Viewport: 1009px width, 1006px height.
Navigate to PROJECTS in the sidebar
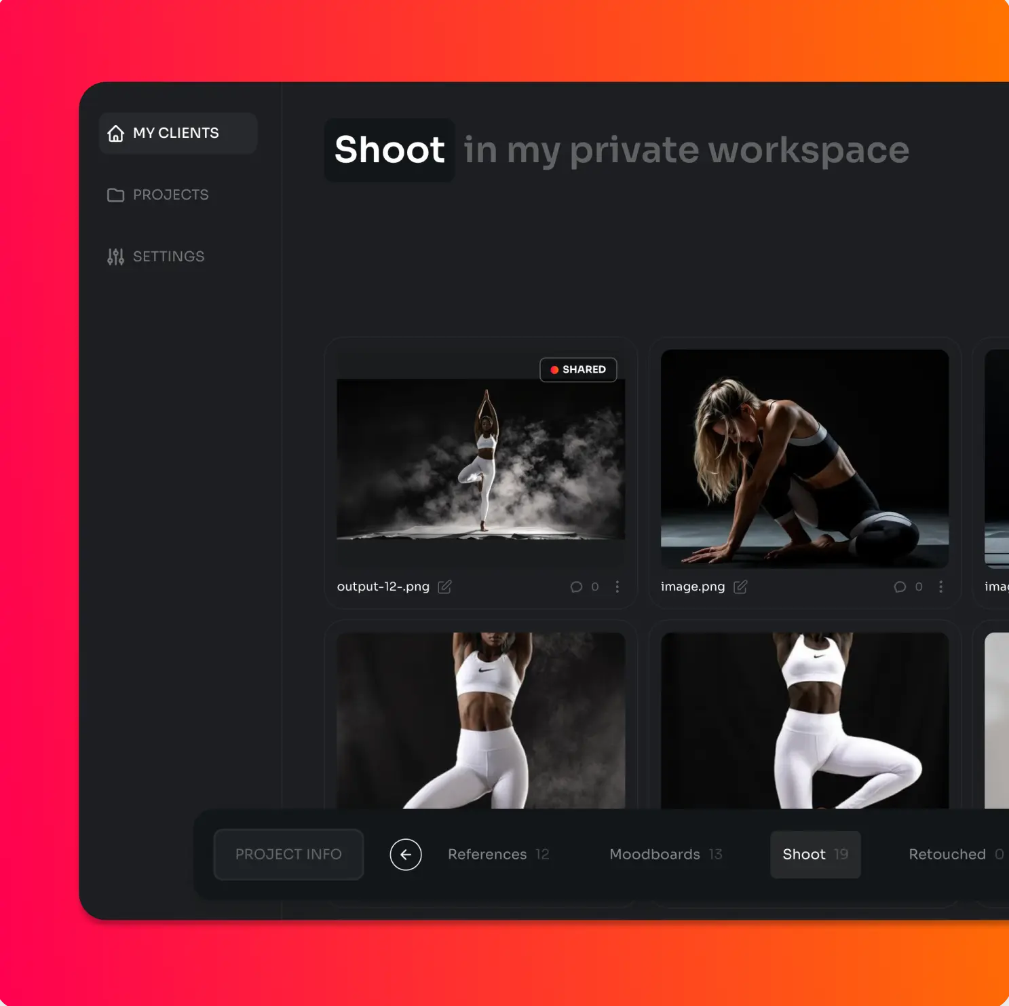(170, 195)
